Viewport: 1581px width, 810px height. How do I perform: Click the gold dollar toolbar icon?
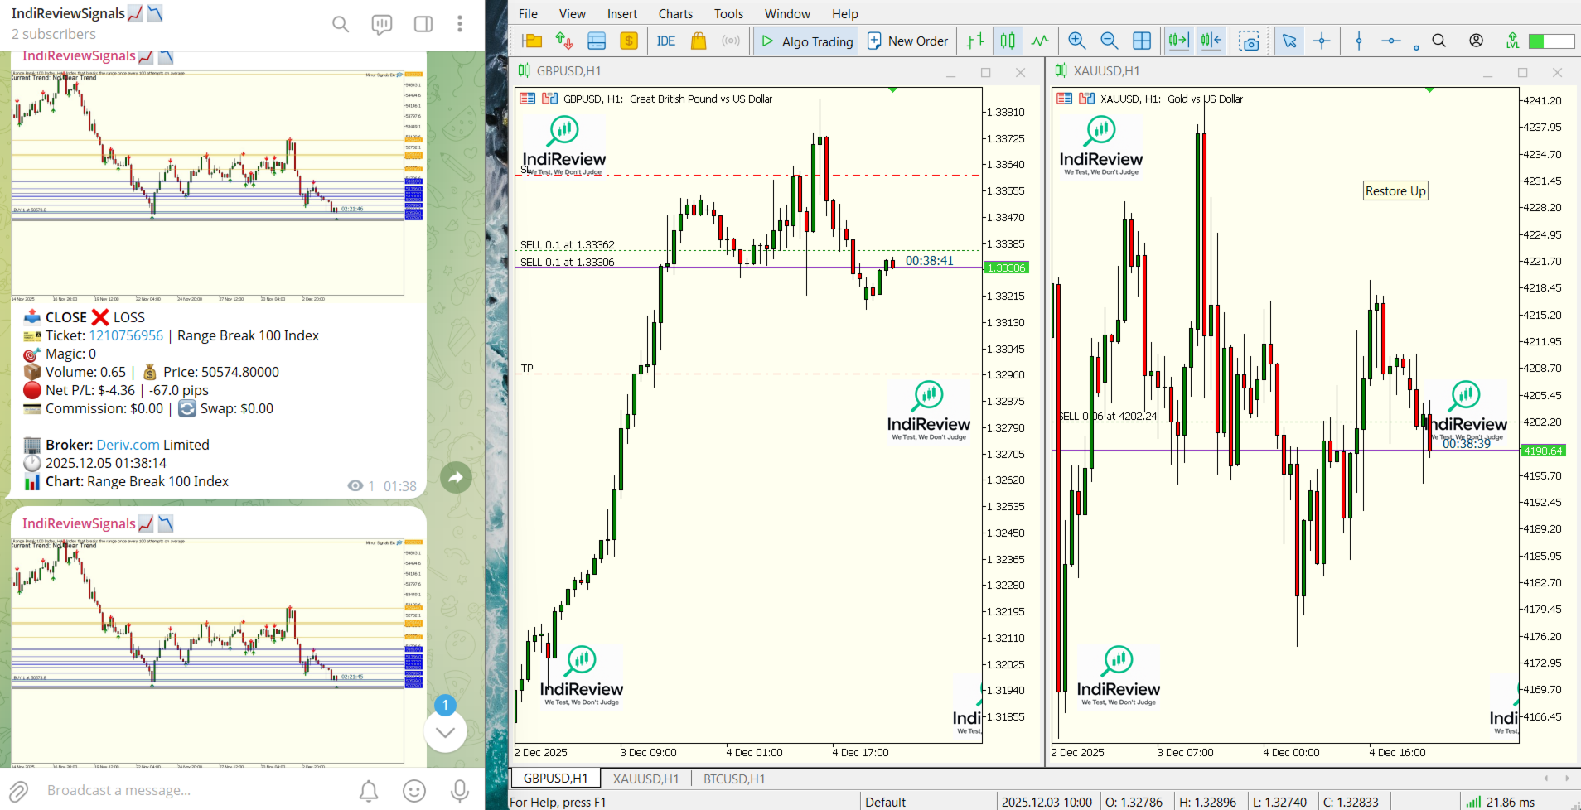(x=629, y=41)
